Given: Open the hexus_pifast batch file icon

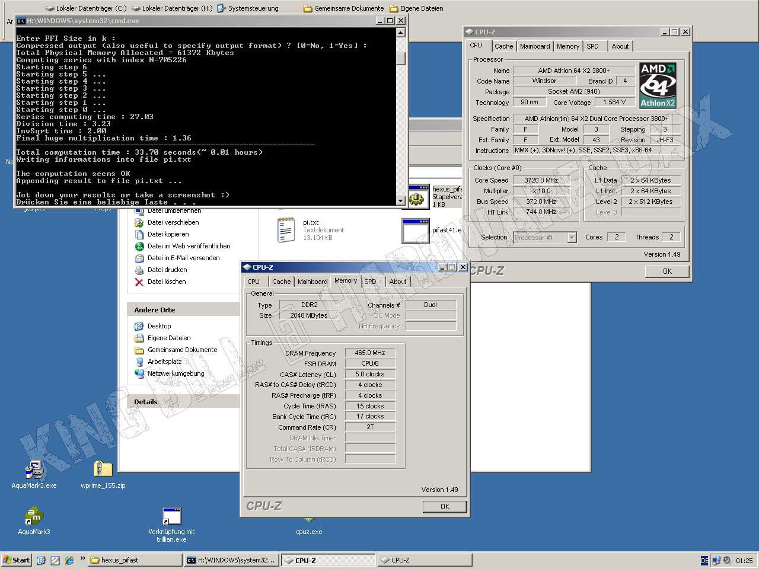Looking at the screenshot, I should click(418, 197).
